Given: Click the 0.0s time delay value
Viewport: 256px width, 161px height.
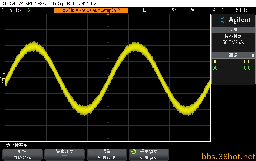Looking at the screenshot, I should click(x=142, y=10).
